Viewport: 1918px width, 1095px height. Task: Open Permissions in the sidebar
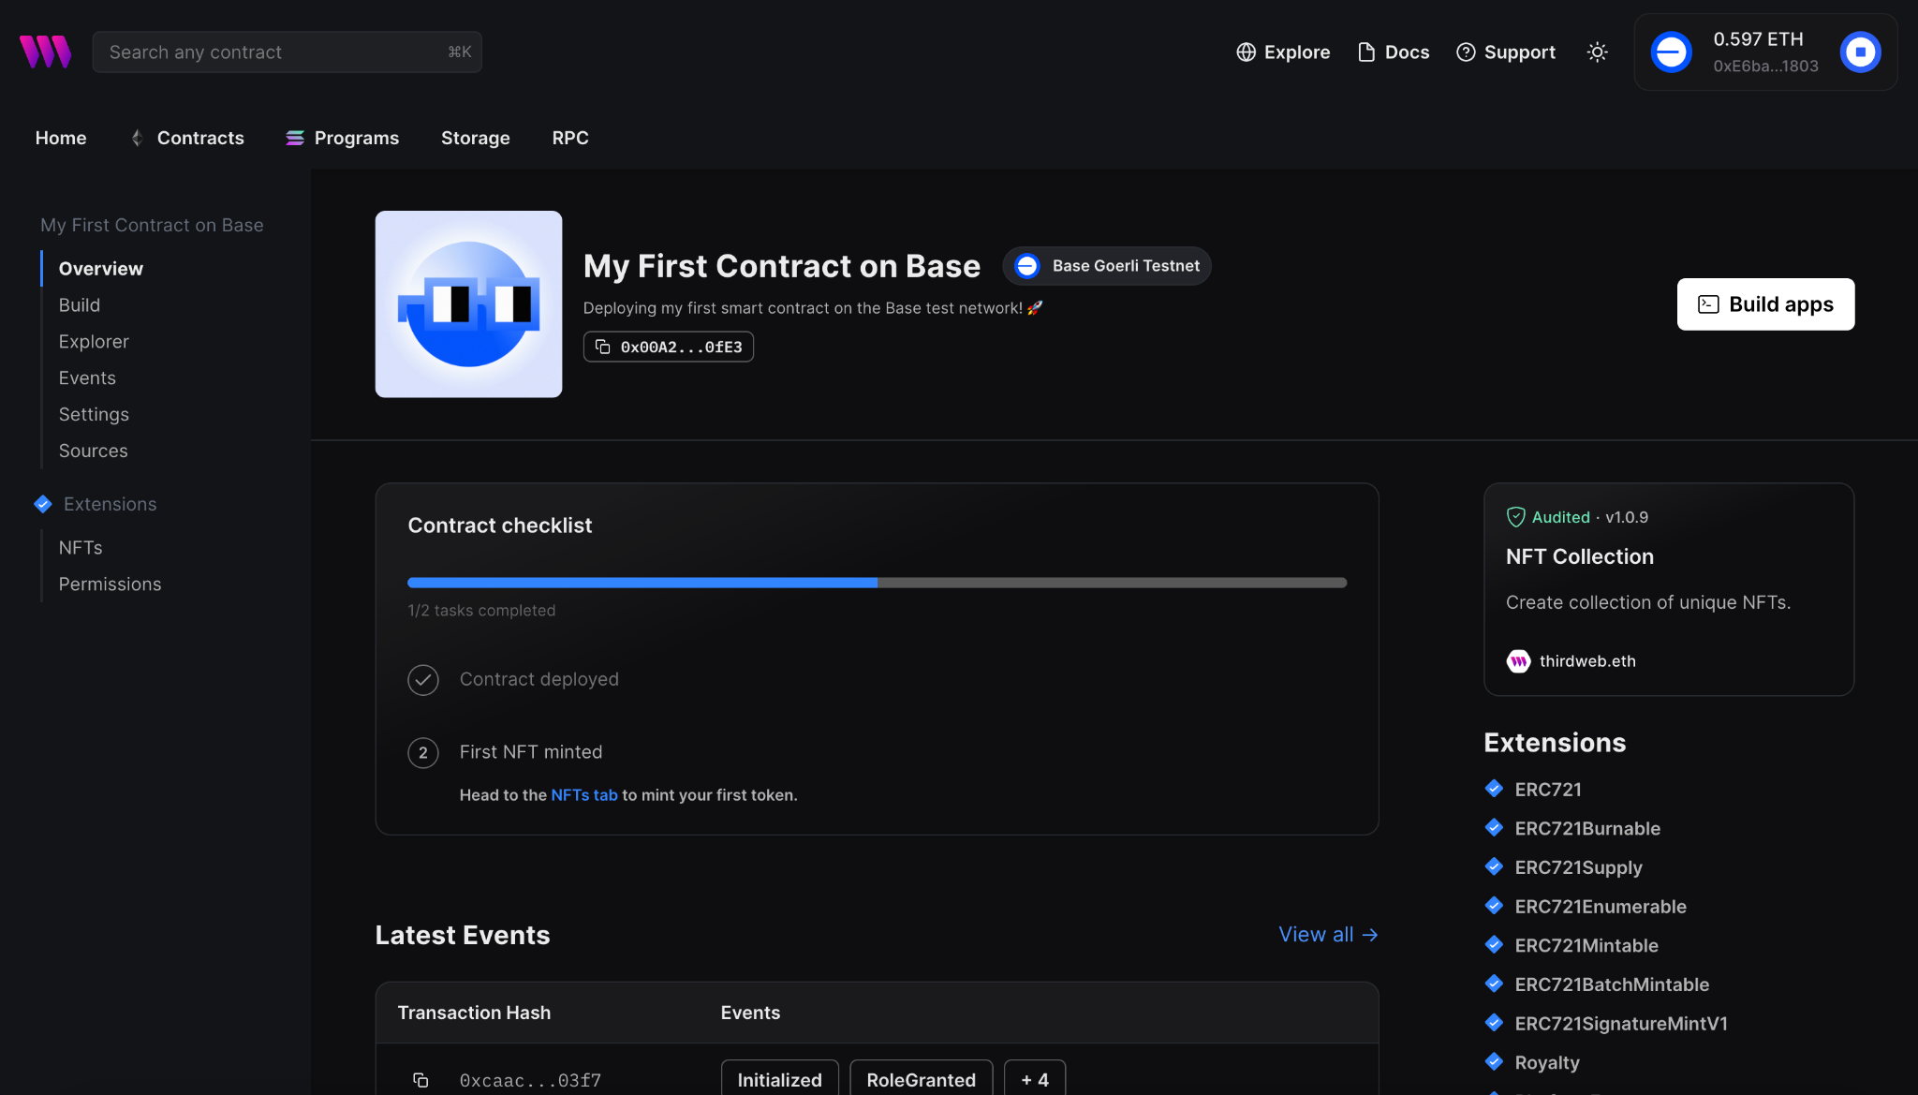click(110, 584)
